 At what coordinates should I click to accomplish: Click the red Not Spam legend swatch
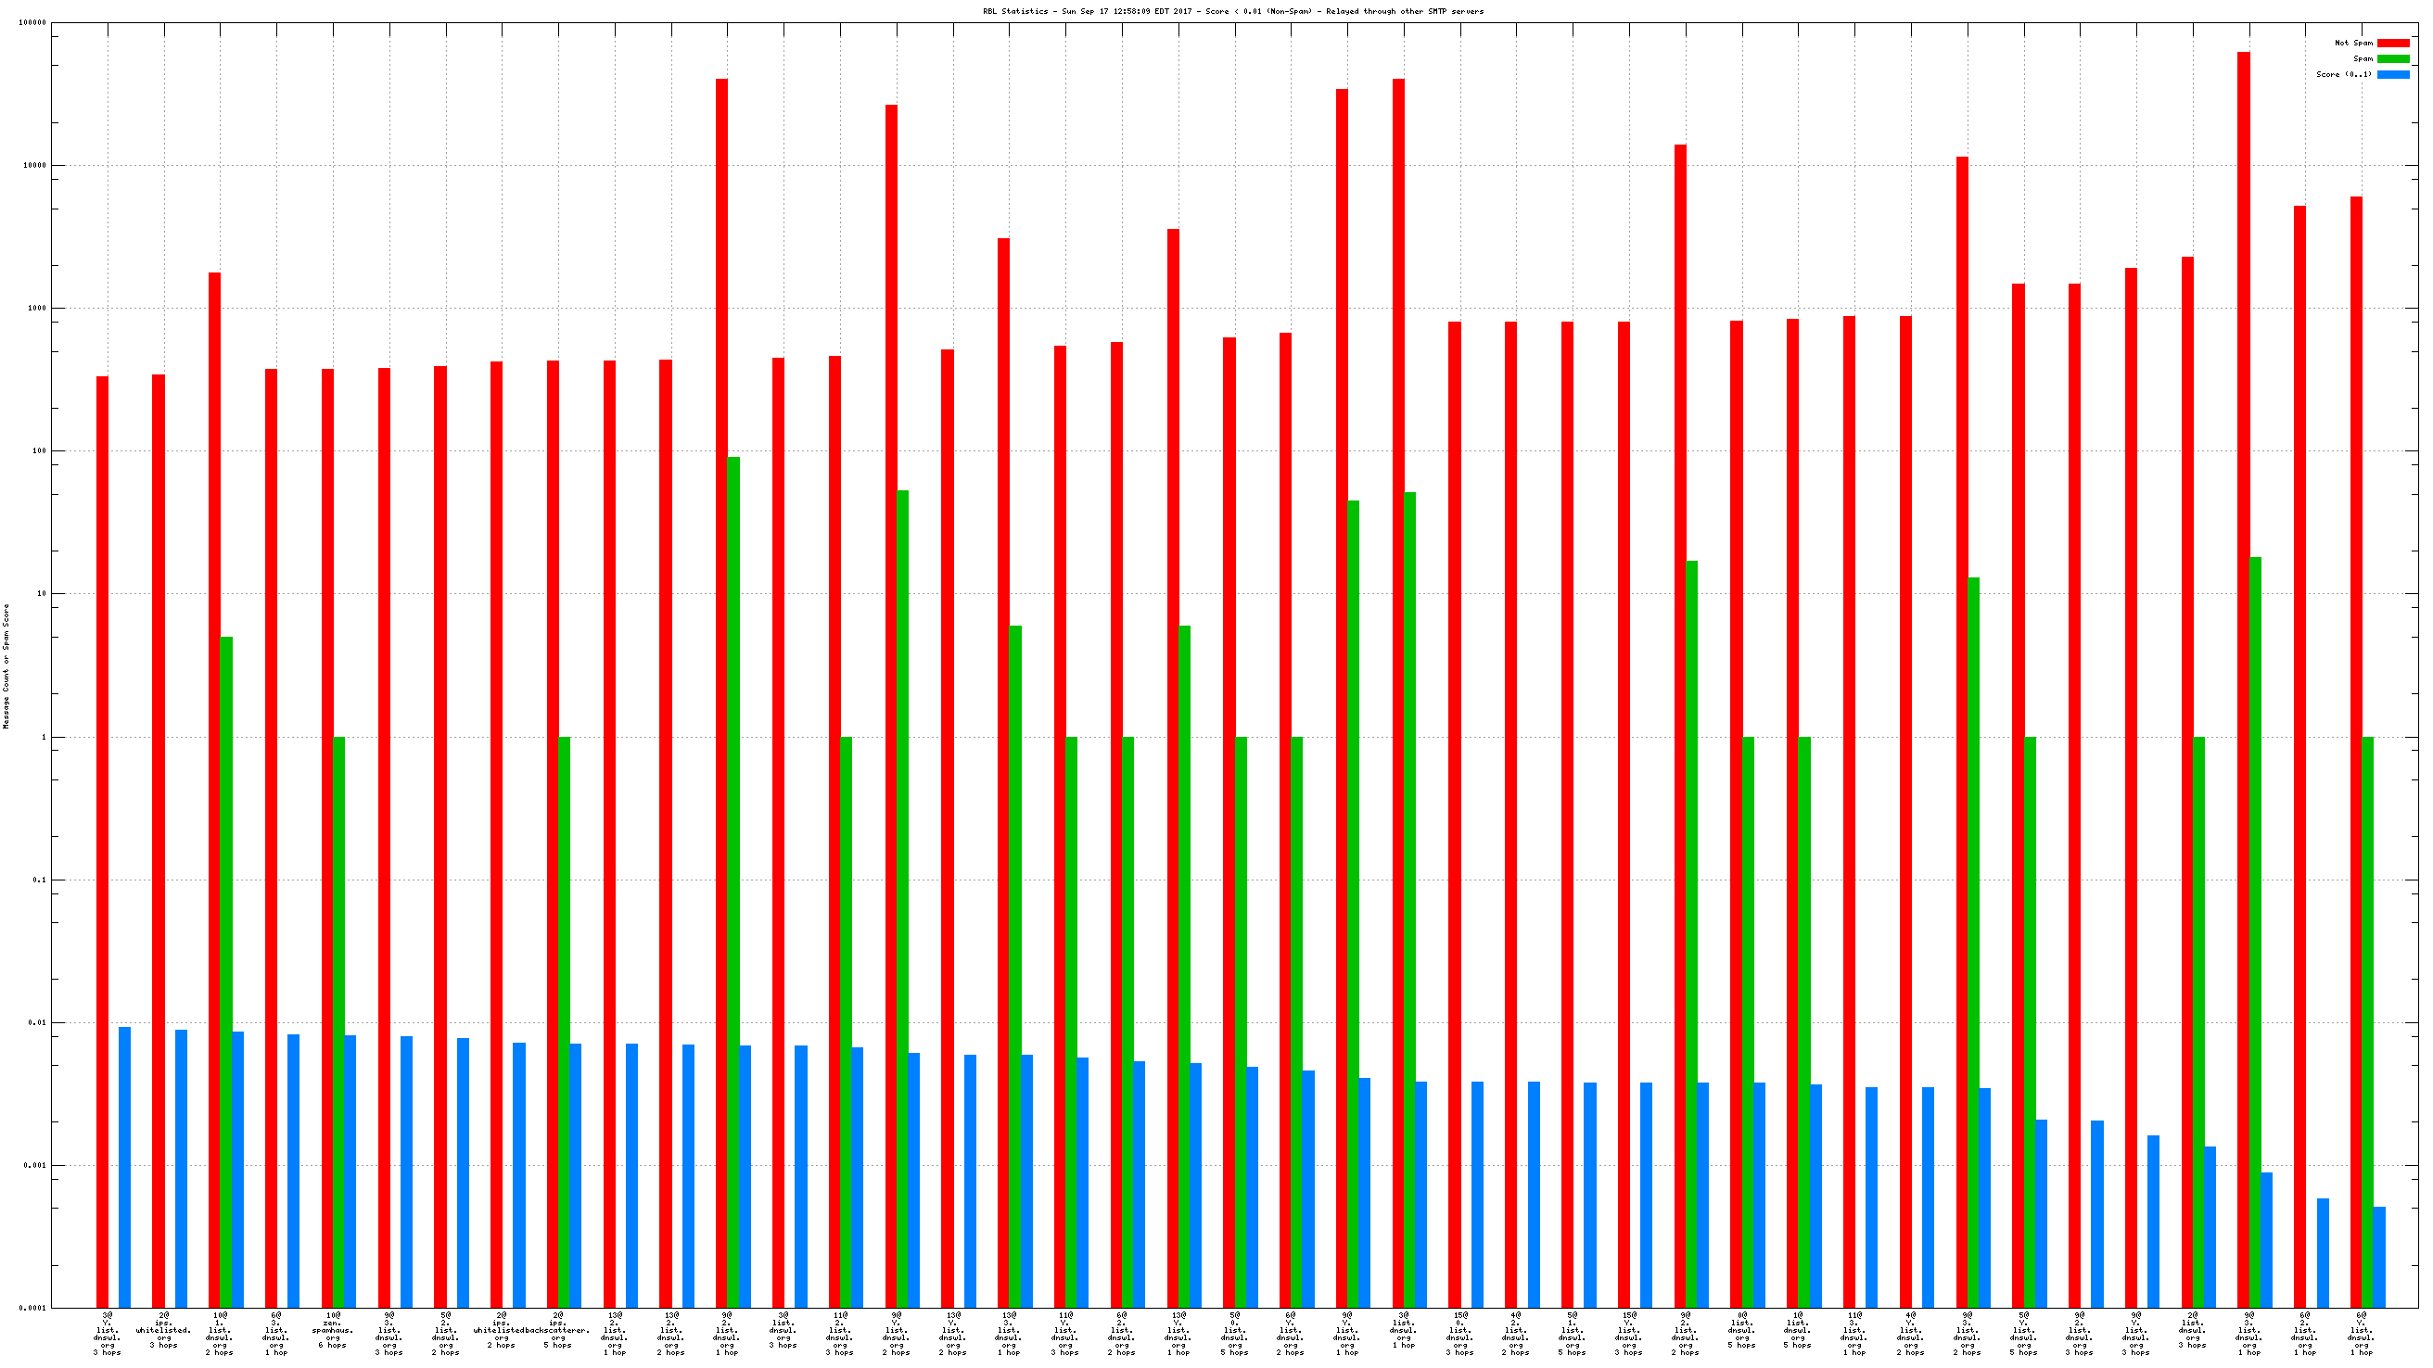coord(2392,44)
